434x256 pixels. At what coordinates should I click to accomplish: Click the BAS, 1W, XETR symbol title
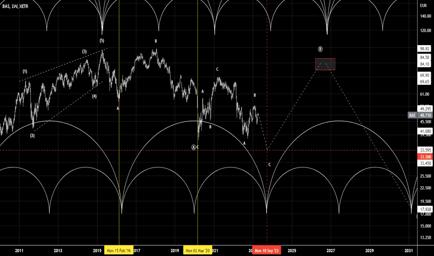tap(15, 6)
